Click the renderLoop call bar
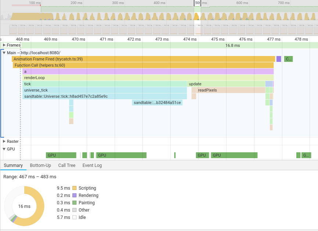Screen dimensions: 318x231 tap(148, 78)
